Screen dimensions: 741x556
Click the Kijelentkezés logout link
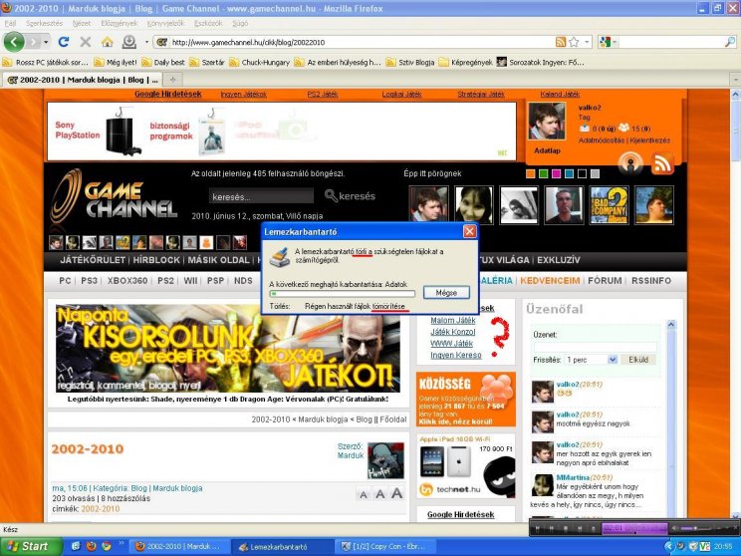(x=649, y=140)
